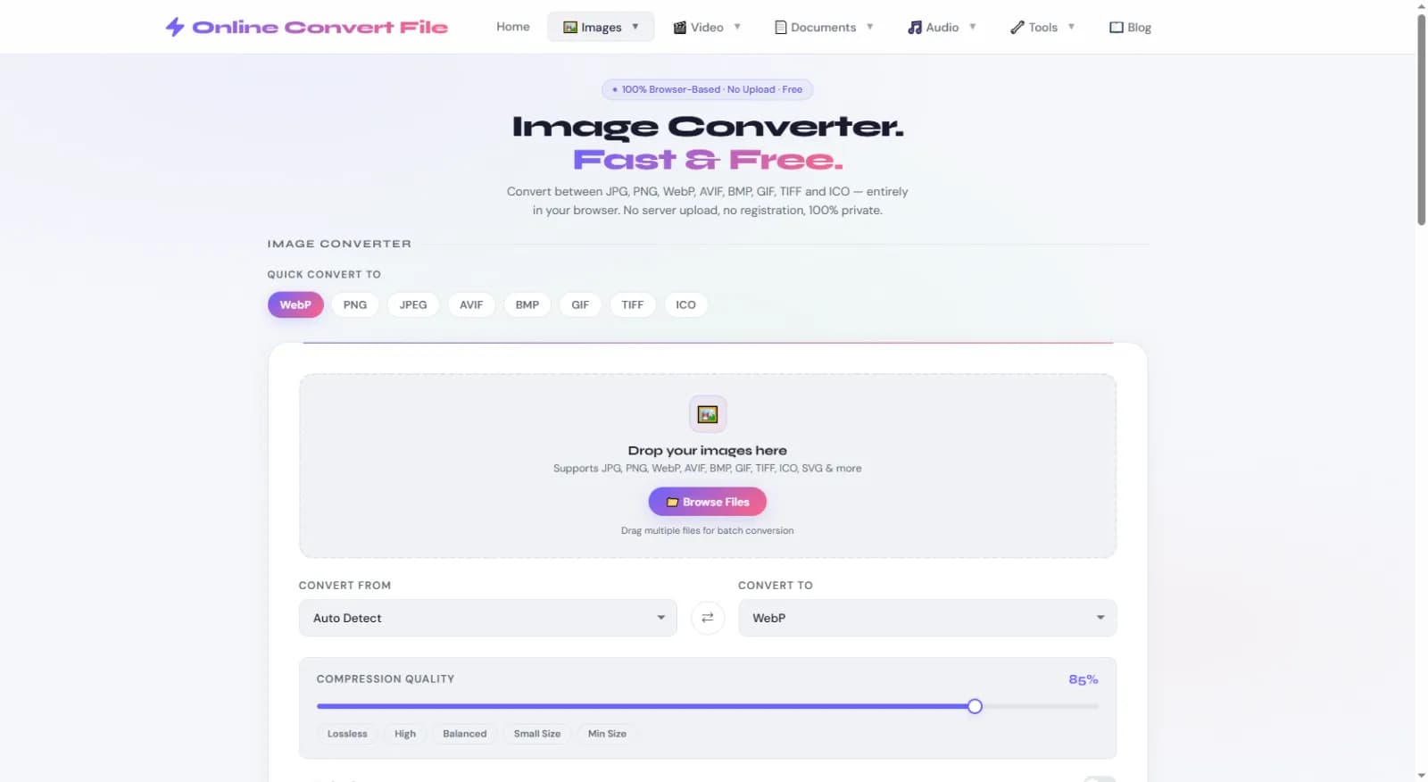This screenshot has height=782, width=1428.
Task: Expand the Tools menu arrow
Action: (x=1071, y=27)
